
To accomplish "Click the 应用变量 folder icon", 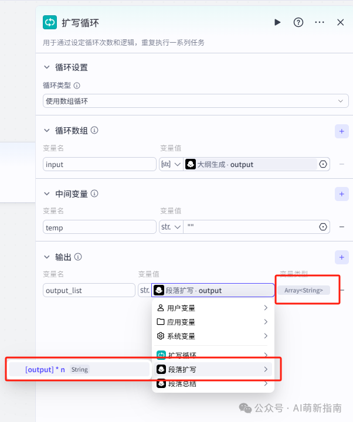I will click(x=161, y=322).
